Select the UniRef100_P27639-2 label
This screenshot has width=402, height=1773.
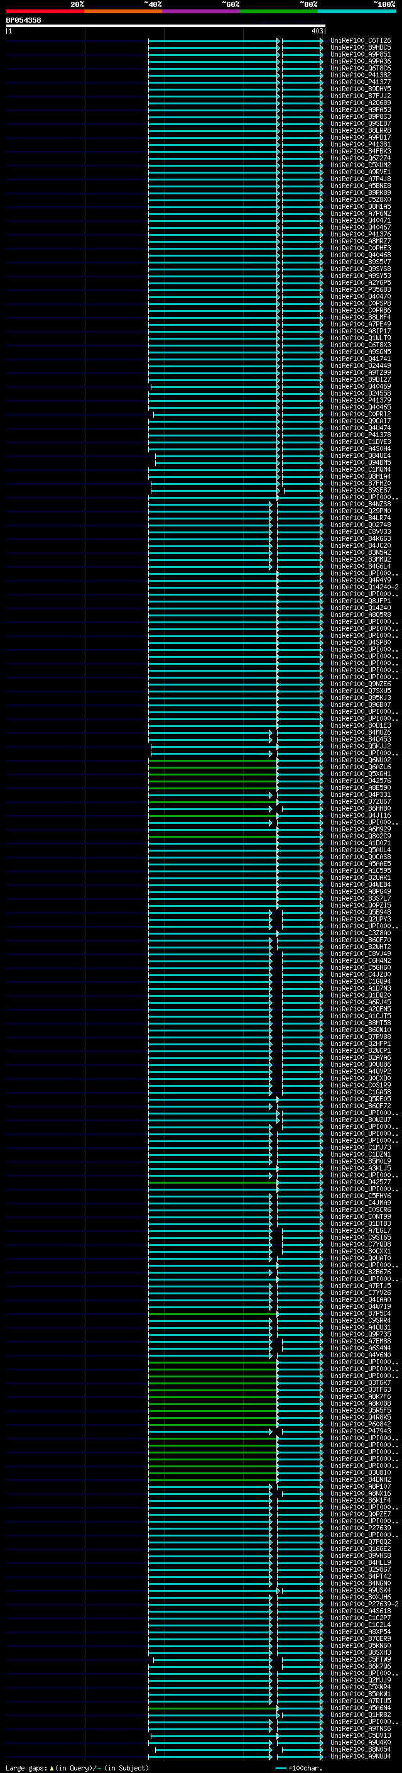pyautogui.click(x=364, y=1604)
